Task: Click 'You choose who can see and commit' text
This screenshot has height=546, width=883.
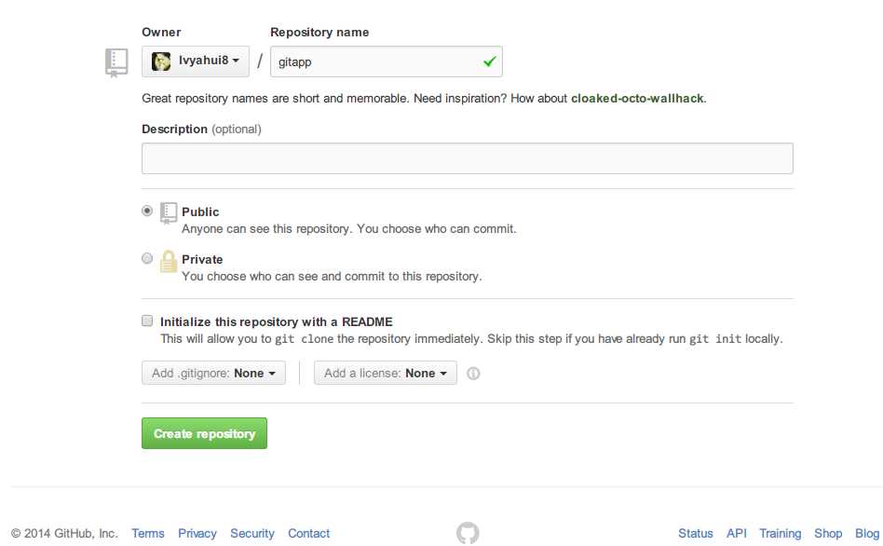Action: point(332,276)
